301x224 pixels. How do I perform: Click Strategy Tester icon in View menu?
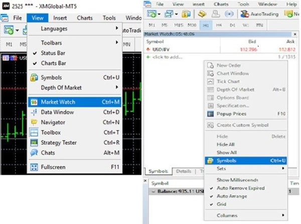(x=34, y=143)
